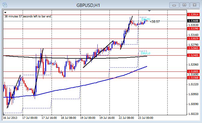
Task: Select the 1.52665 red price level label
Action: (193, 48)
